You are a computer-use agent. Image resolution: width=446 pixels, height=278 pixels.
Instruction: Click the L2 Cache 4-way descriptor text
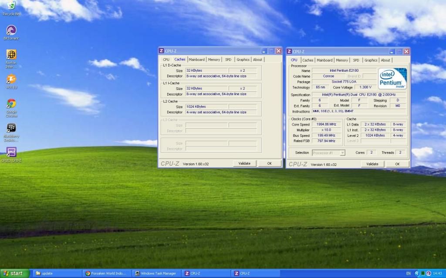pyautogui.click(x=216, y=112)
